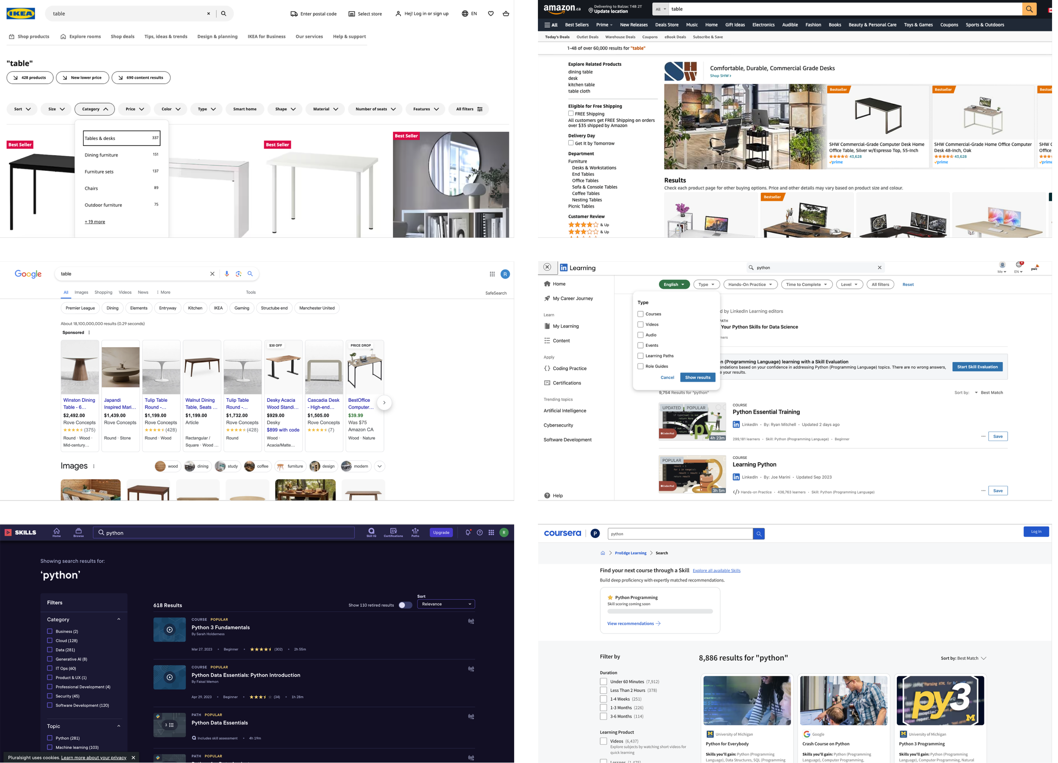Check Coursera Videos learning product
This screenshot has width=1058, height=763.
coord(603,741)
